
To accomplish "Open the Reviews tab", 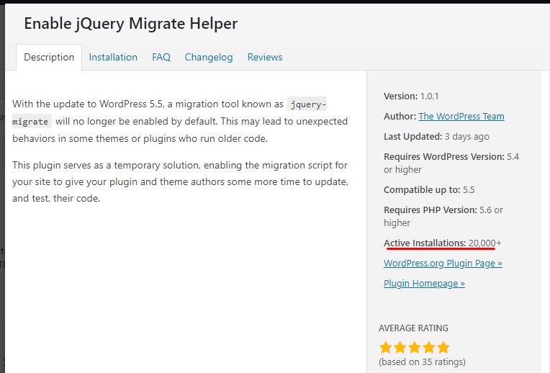I will point(265,57).
